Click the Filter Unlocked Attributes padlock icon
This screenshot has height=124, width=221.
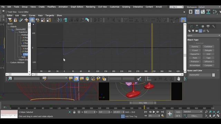click(104, 79)
